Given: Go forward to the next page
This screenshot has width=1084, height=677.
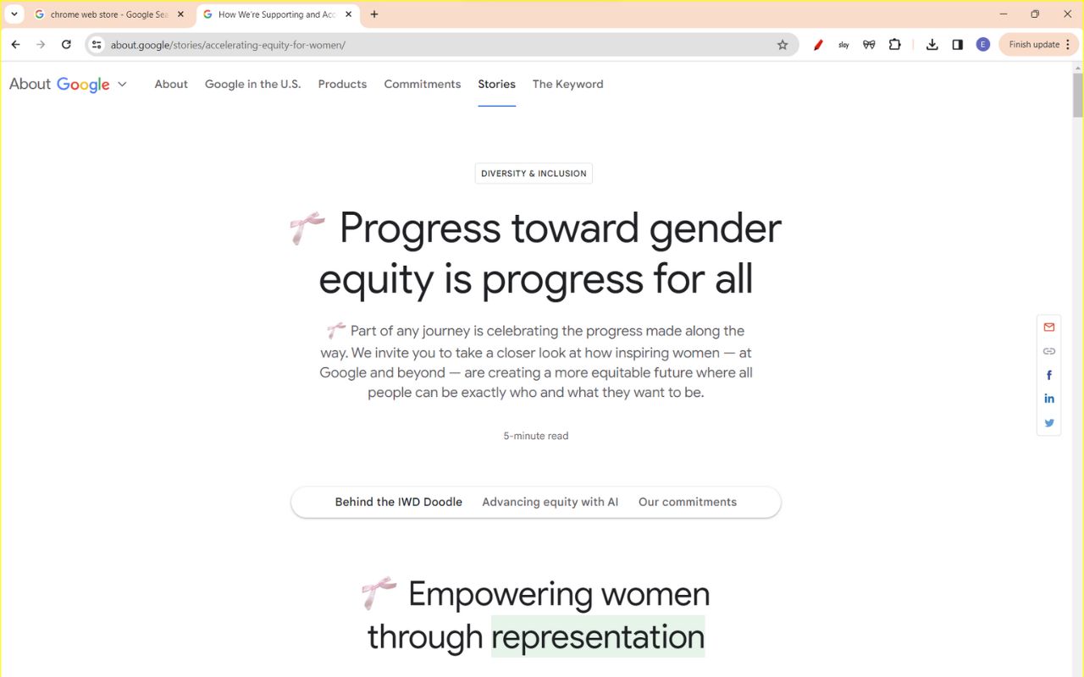Looking at the screenshot, I should 41,45.
